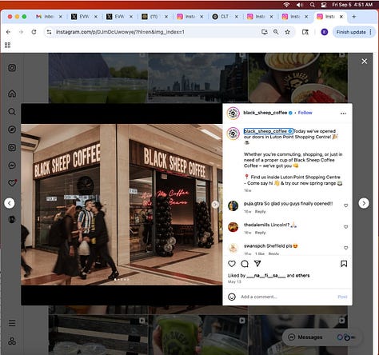Click the address bar URL
The width and height of the screenshot is (379, 355).
(x=120, y=32)
